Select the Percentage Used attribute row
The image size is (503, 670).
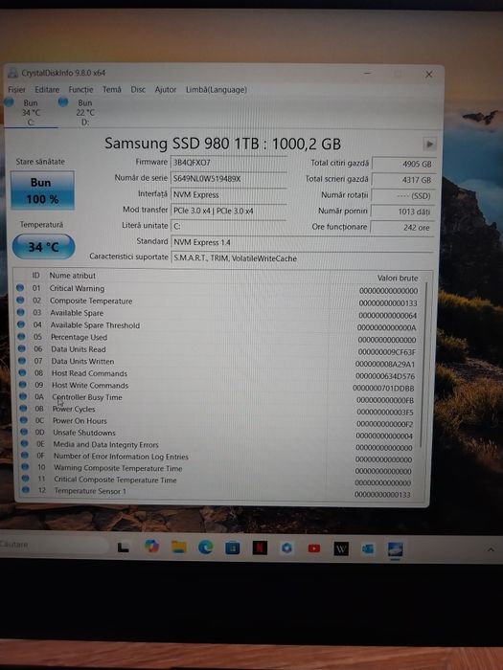tap(218, 338)
